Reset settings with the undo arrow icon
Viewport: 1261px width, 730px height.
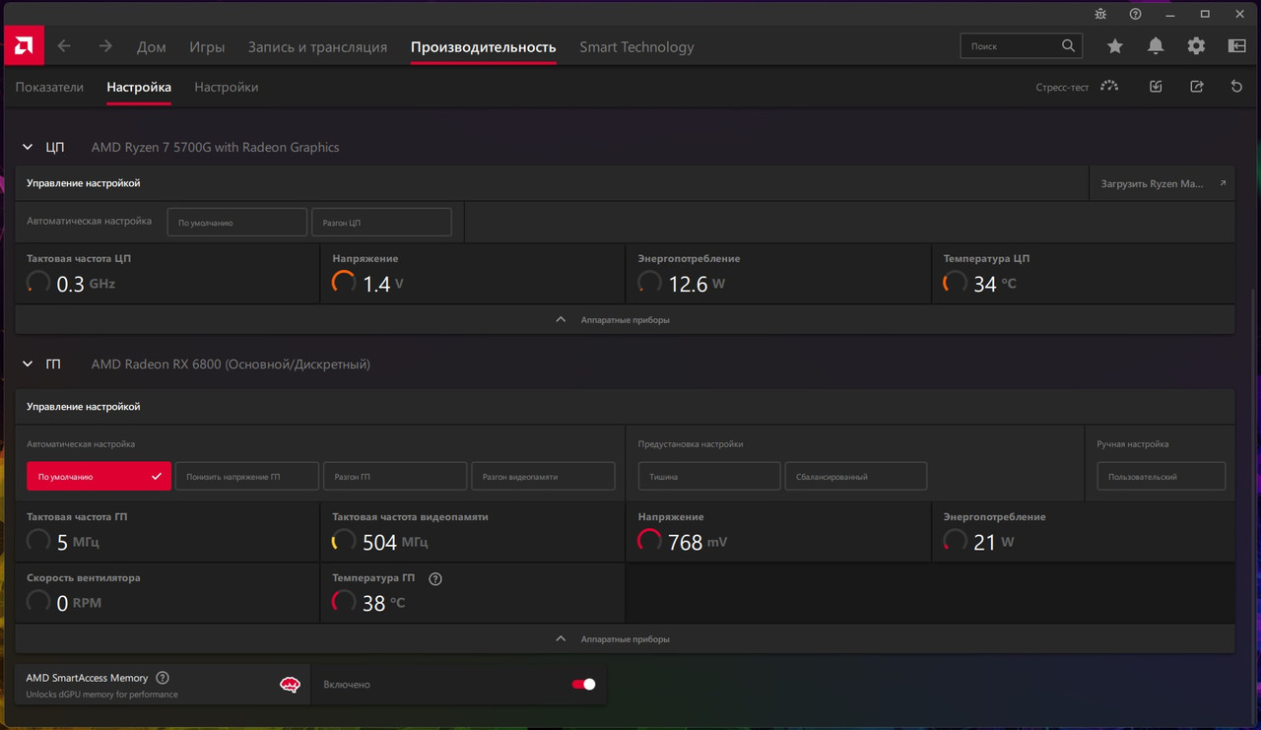point(1237,87)
